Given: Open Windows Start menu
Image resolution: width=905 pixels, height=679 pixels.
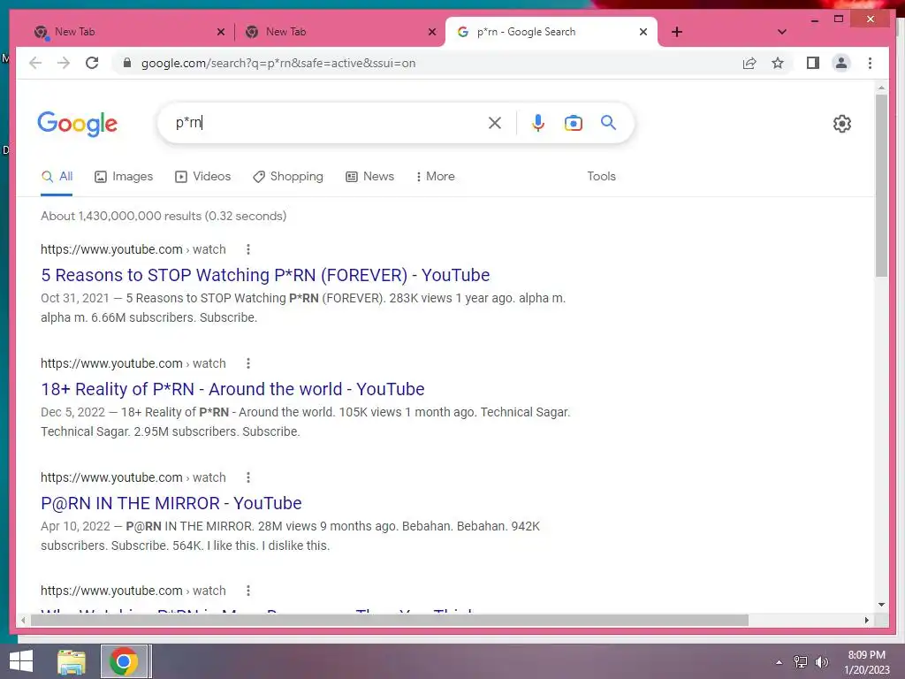Looking at the screenshot, I should point(21,661).
